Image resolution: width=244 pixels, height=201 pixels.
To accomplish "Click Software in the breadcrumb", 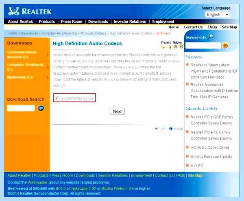I will 163,33.
